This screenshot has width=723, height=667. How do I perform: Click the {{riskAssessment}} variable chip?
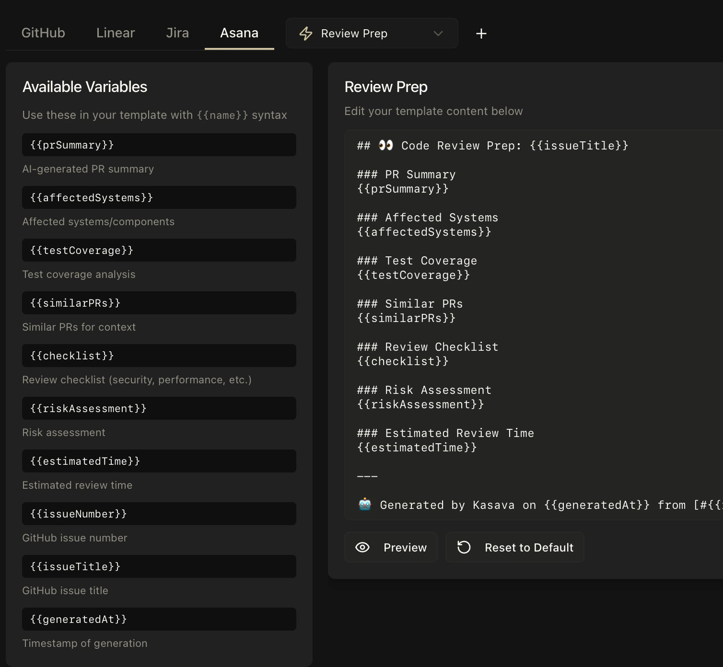[159, 408]
